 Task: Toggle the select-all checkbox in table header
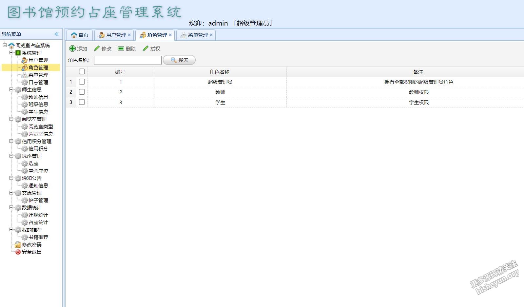(x=82, y=71)
